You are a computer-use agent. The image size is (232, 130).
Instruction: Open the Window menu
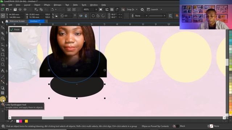[94, 5]
